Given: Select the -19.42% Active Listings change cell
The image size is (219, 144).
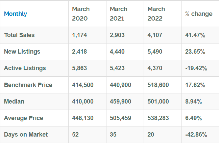Looking at the screenshot, I should [x=196, y=68].
